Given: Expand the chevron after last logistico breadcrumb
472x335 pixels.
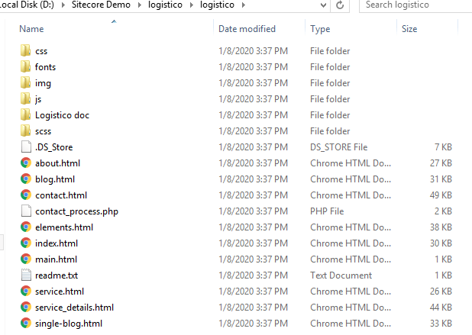Looking at the screenshot, I should pyautogui.click(x=243, y=5).
